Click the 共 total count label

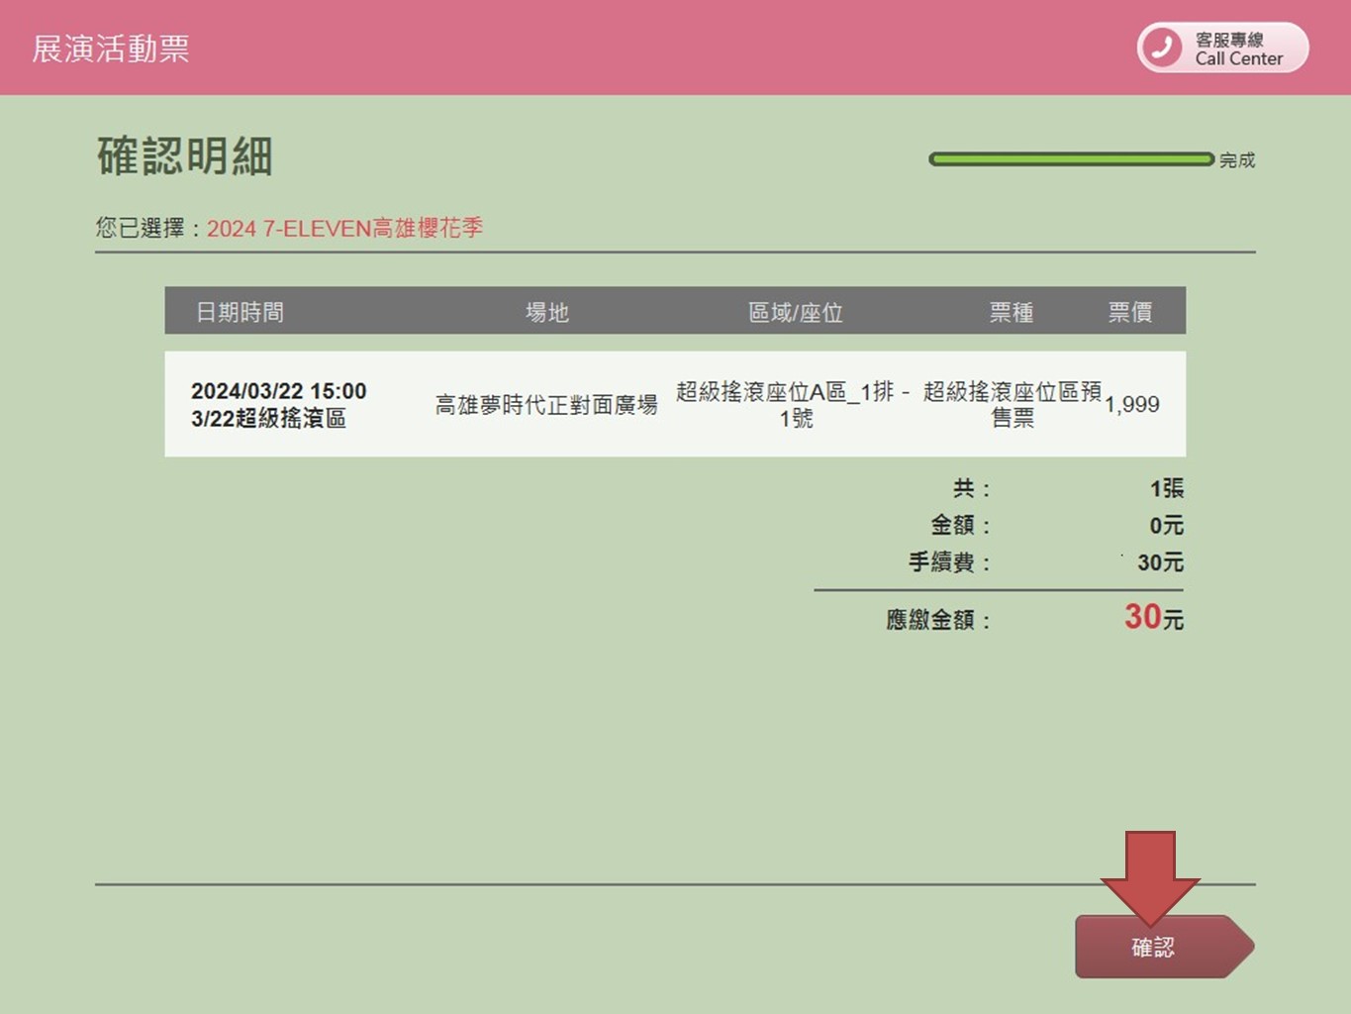[971, 488]
